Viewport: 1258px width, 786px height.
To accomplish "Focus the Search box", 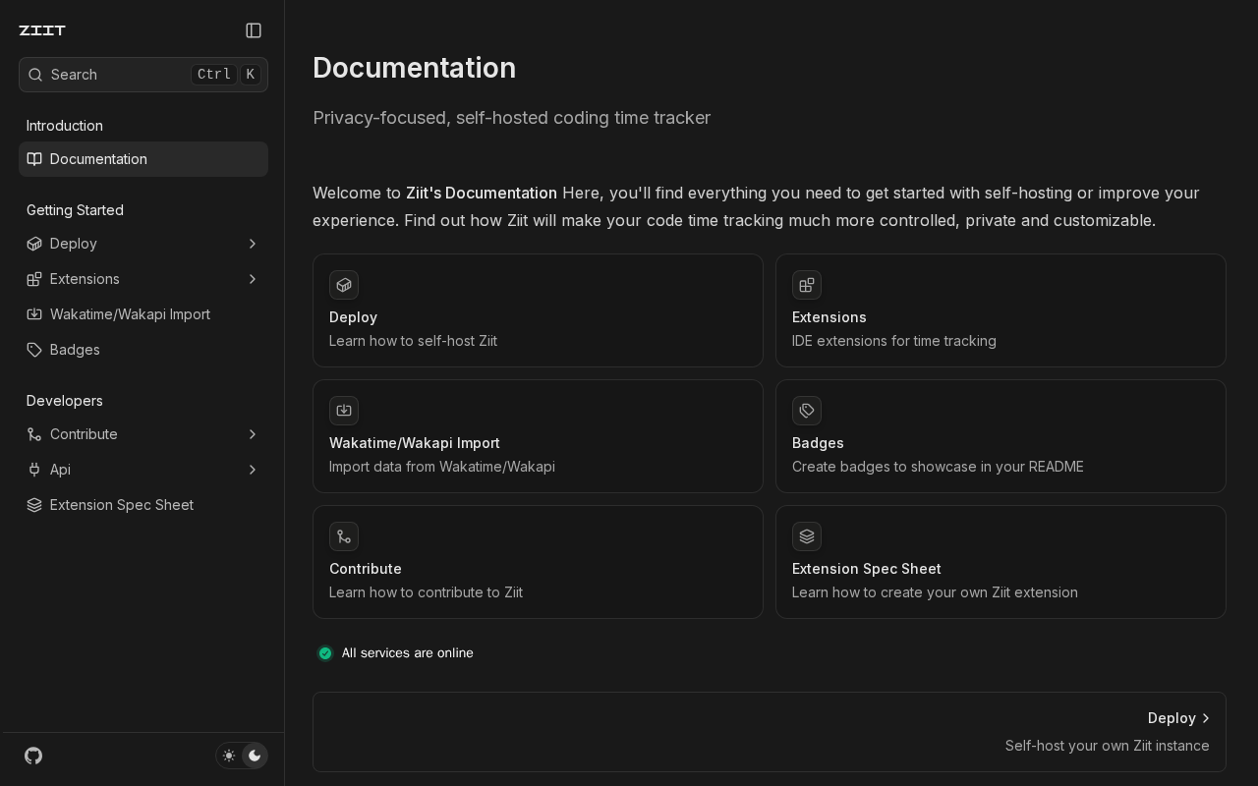I will [x=143, y=75].
